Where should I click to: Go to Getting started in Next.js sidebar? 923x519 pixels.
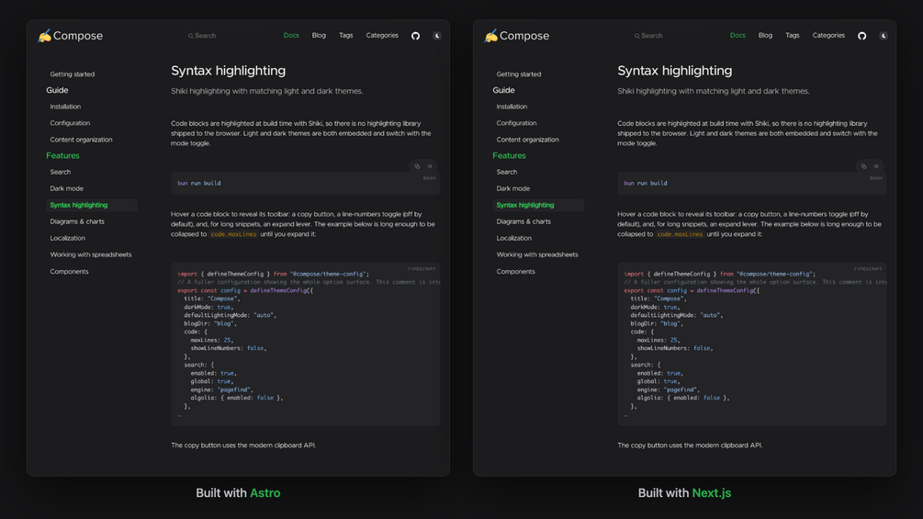pyautogui.click(x=519, y=74)
